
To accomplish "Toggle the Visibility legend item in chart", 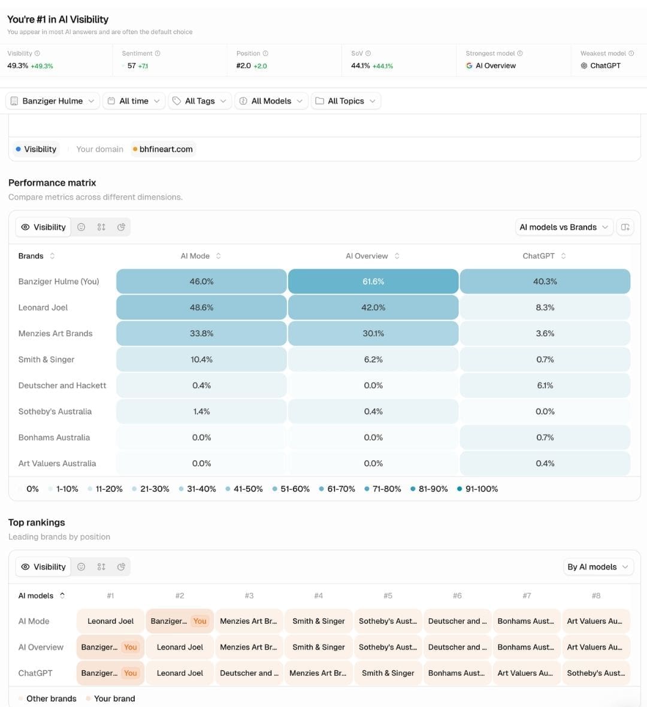I will 36,149.
